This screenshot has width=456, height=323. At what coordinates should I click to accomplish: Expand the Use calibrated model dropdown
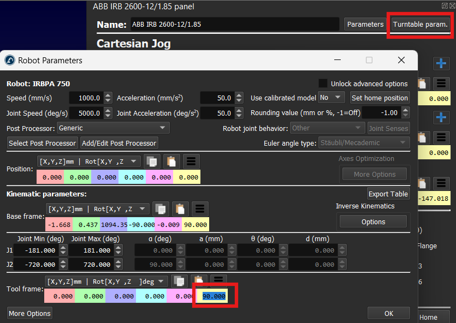pyautogui.click(x=331, y=98)
